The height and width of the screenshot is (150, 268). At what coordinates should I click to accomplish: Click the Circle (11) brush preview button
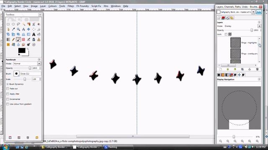tap(16, 74)
